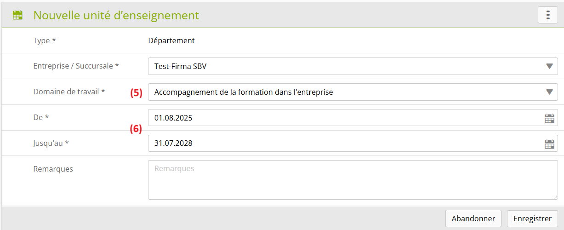
Task: Click the Accompagnement de la formation selection text
Action: (244, 92)
